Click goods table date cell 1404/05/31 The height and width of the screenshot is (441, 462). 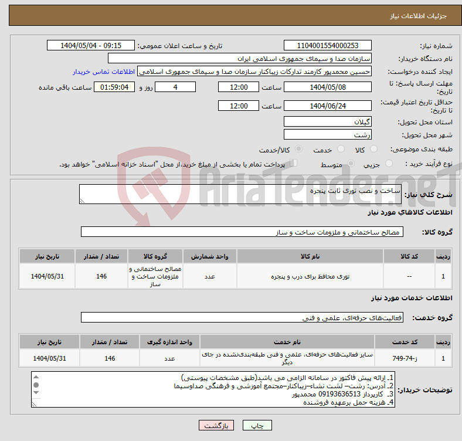click(x=47, y=276)
